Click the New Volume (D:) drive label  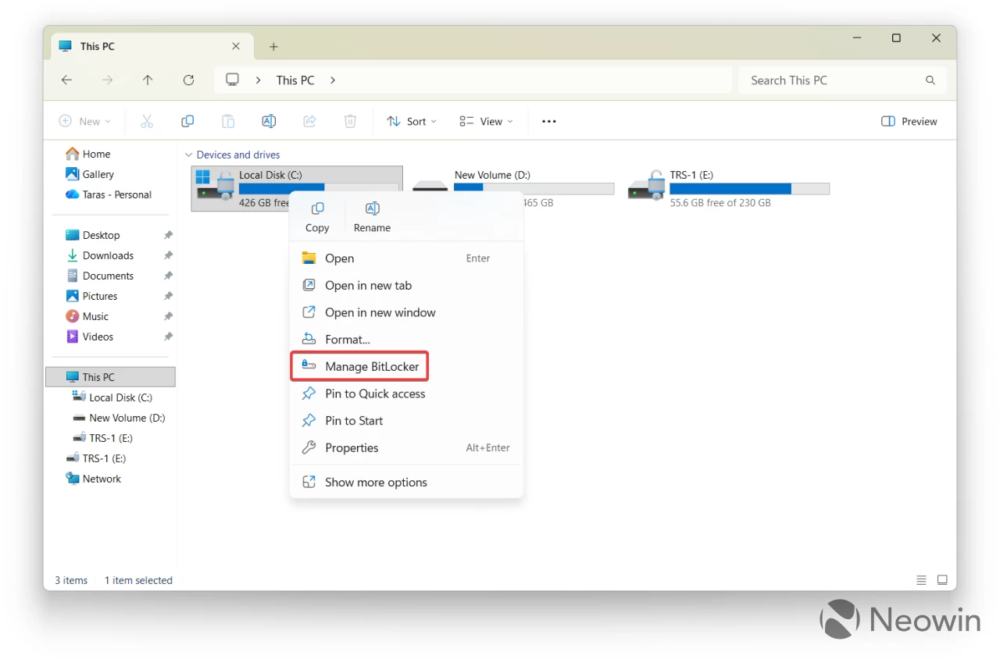coord(492,175)
